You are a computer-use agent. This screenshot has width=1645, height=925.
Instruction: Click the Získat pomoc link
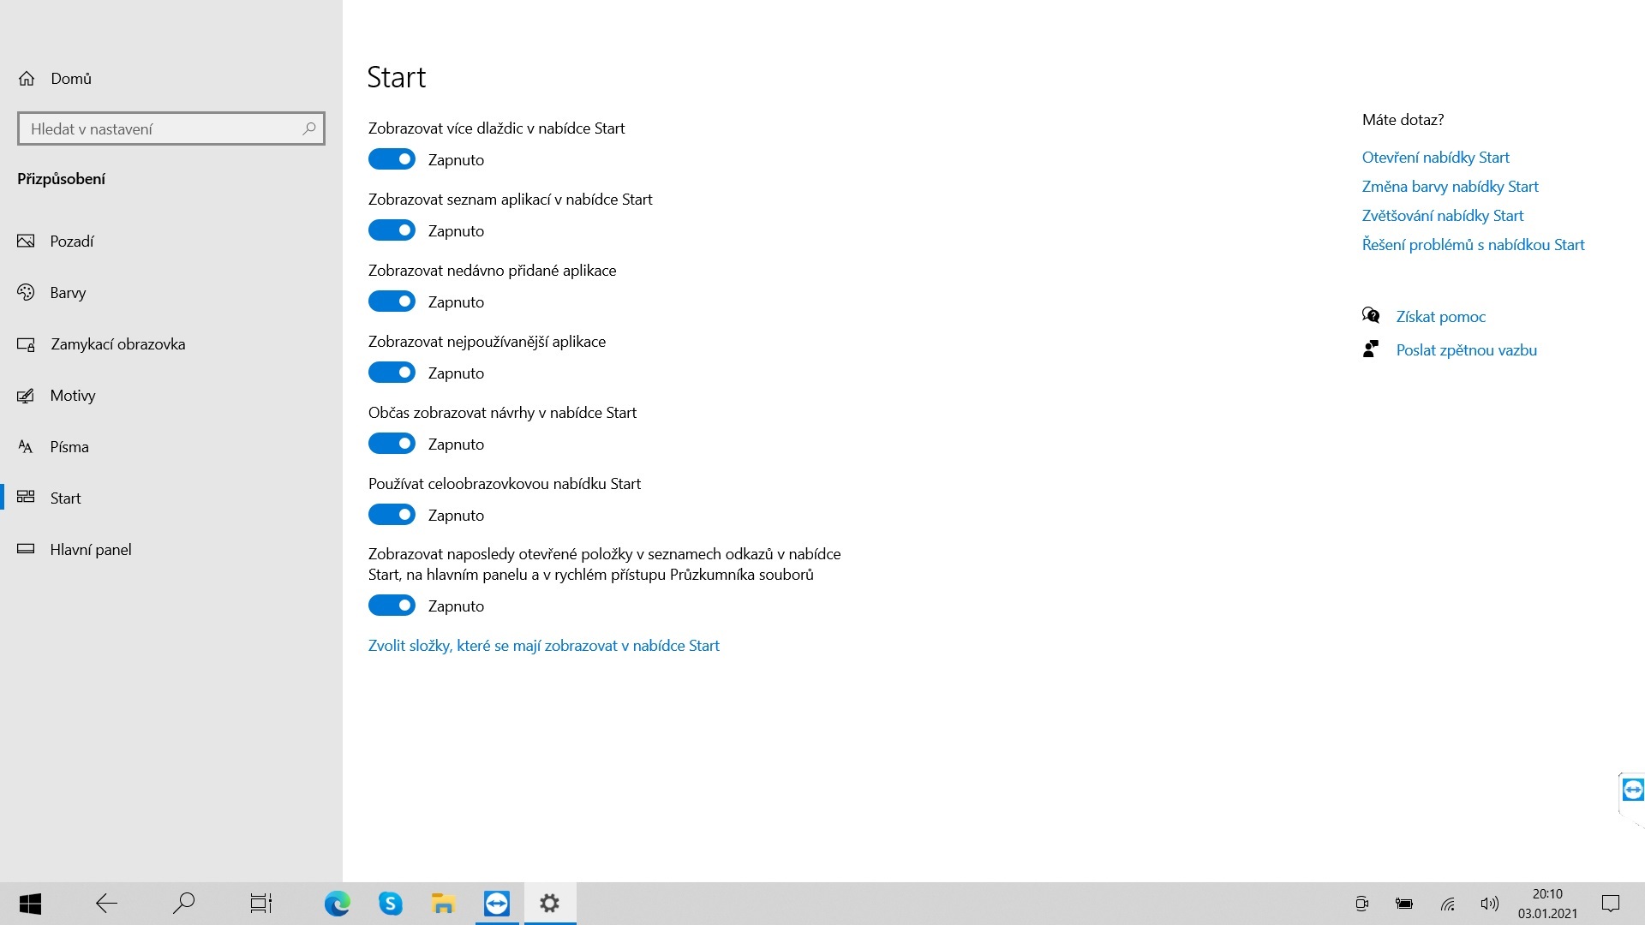(1440, 317)
